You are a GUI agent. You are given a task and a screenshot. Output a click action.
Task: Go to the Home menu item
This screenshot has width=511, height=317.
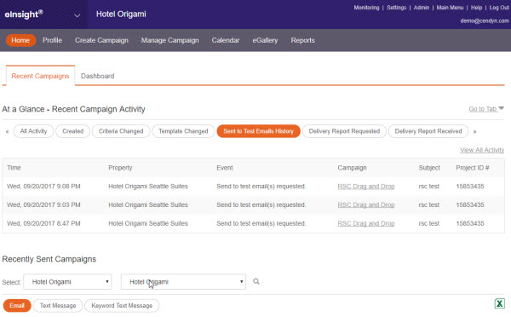pos(20,40)
